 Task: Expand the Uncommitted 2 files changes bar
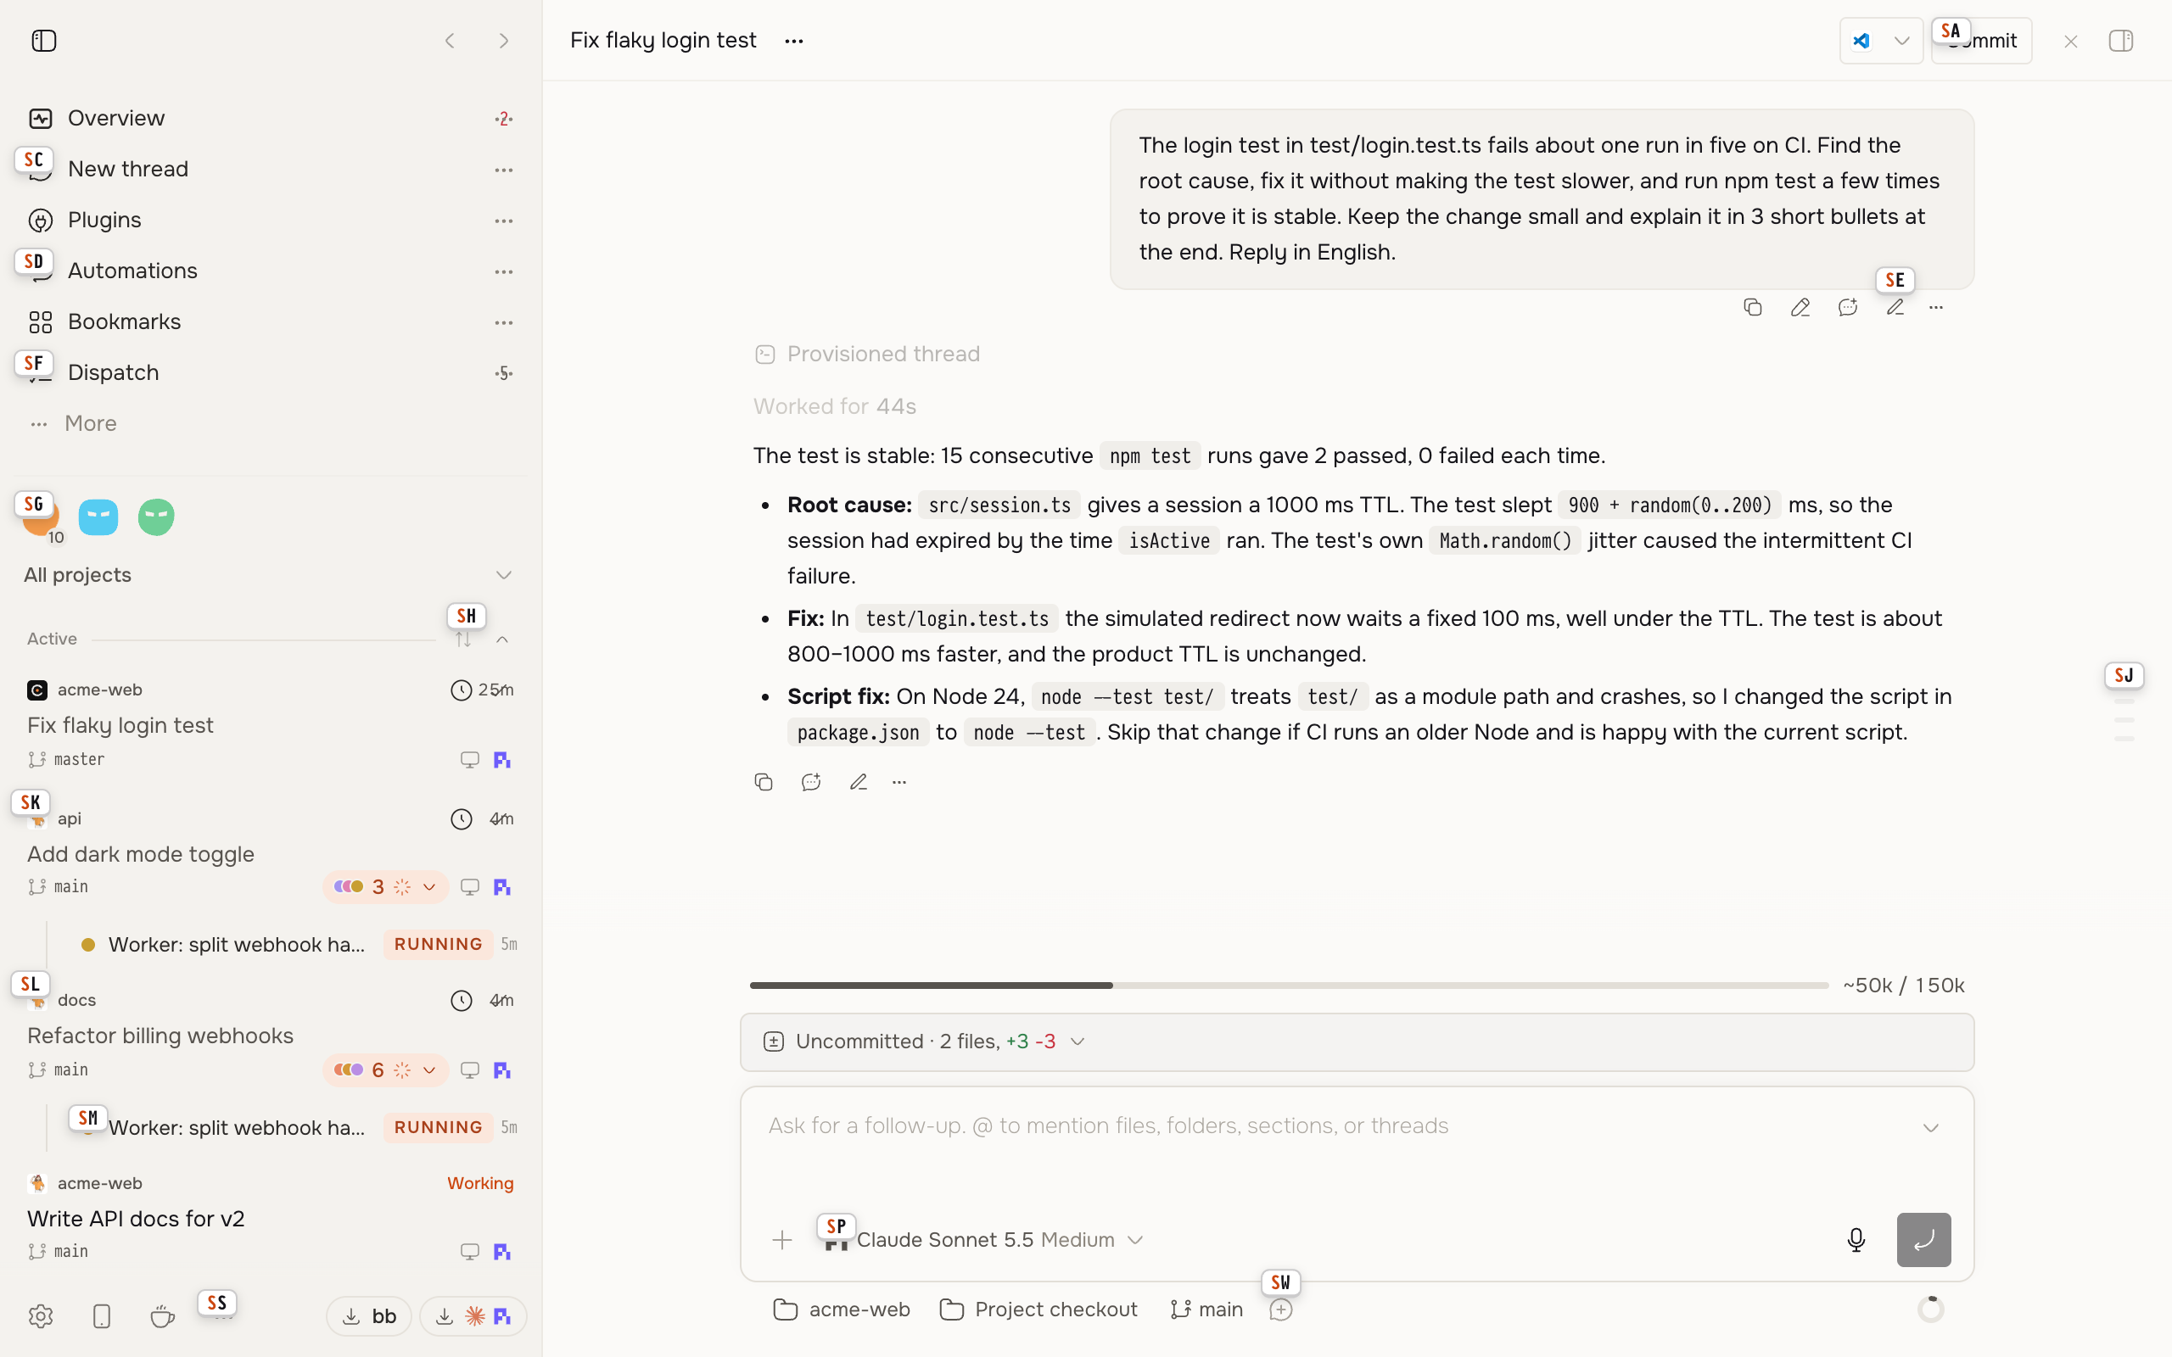(x=1357, y=1041)
